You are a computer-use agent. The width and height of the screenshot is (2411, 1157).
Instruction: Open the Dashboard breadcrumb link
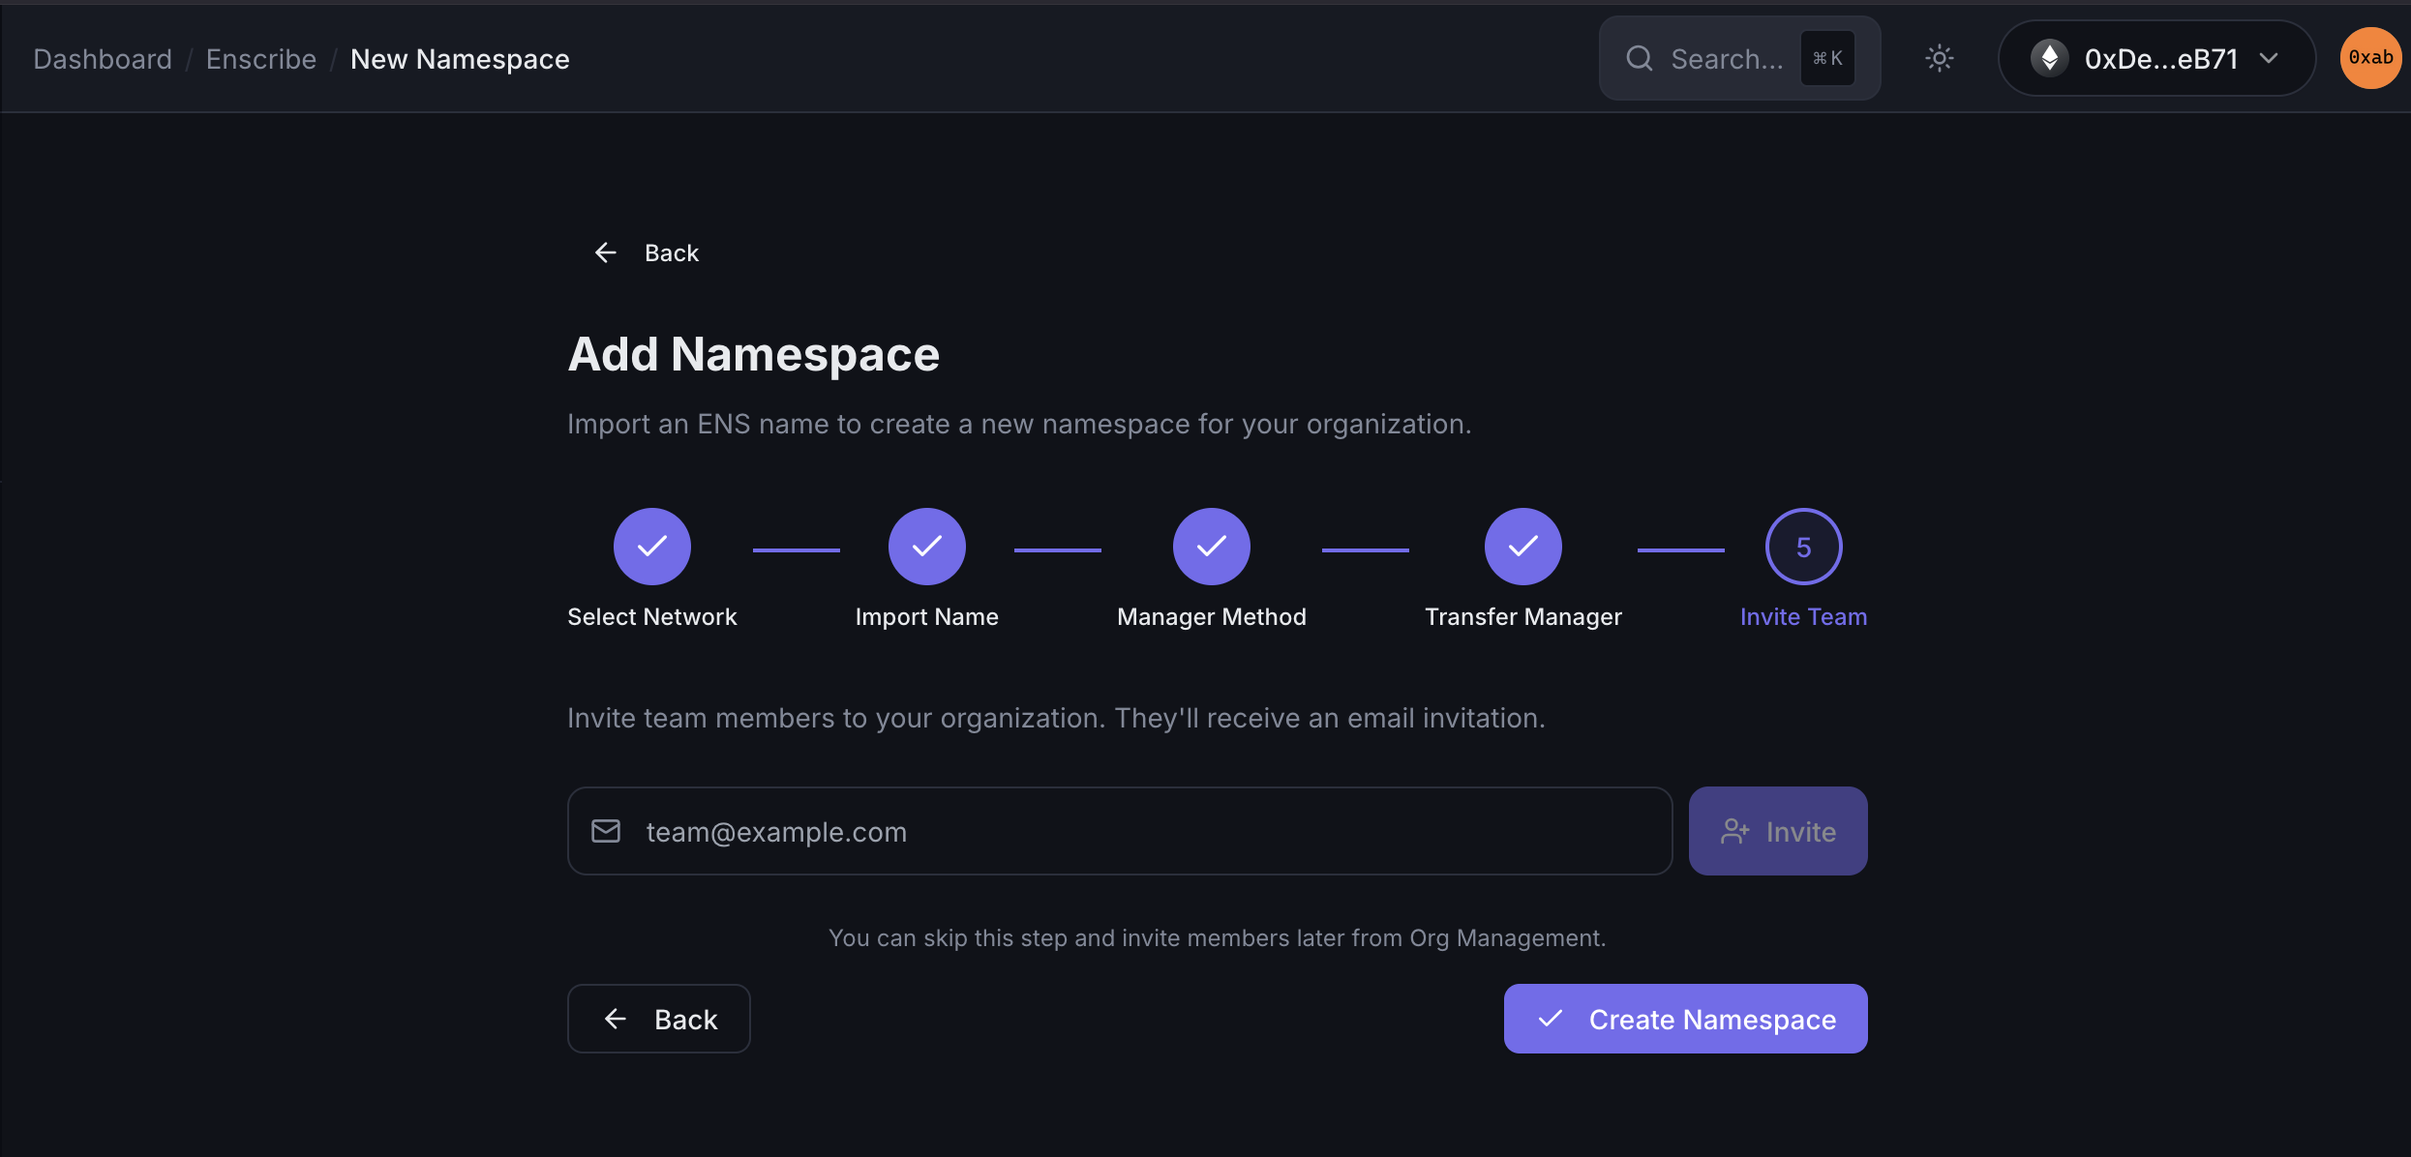103,59
